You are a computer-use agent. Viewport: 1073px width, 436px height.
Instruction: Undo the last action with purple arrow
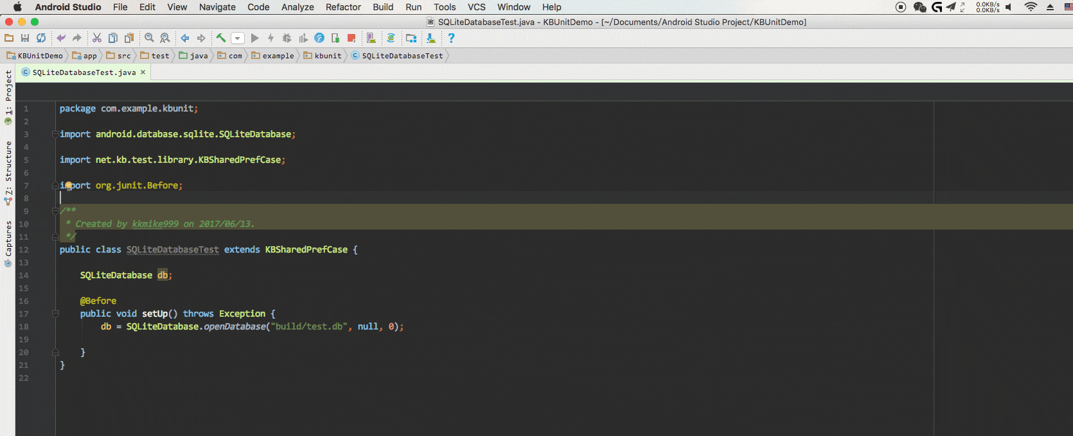pyautogui.click(x=61, y=38)
